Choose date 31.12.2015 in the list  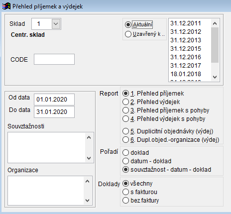tap(186, 49)
